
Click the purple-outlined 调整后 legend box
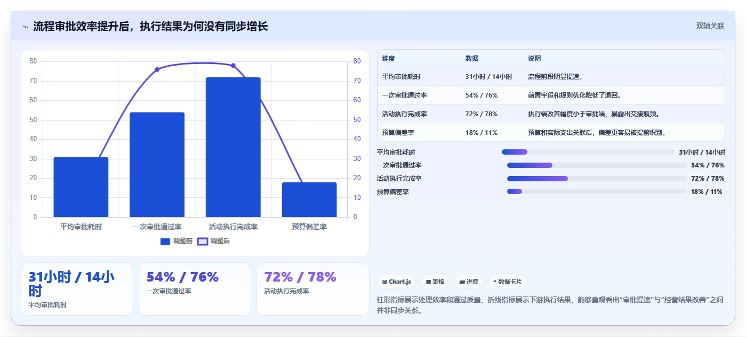pos(203,242)
